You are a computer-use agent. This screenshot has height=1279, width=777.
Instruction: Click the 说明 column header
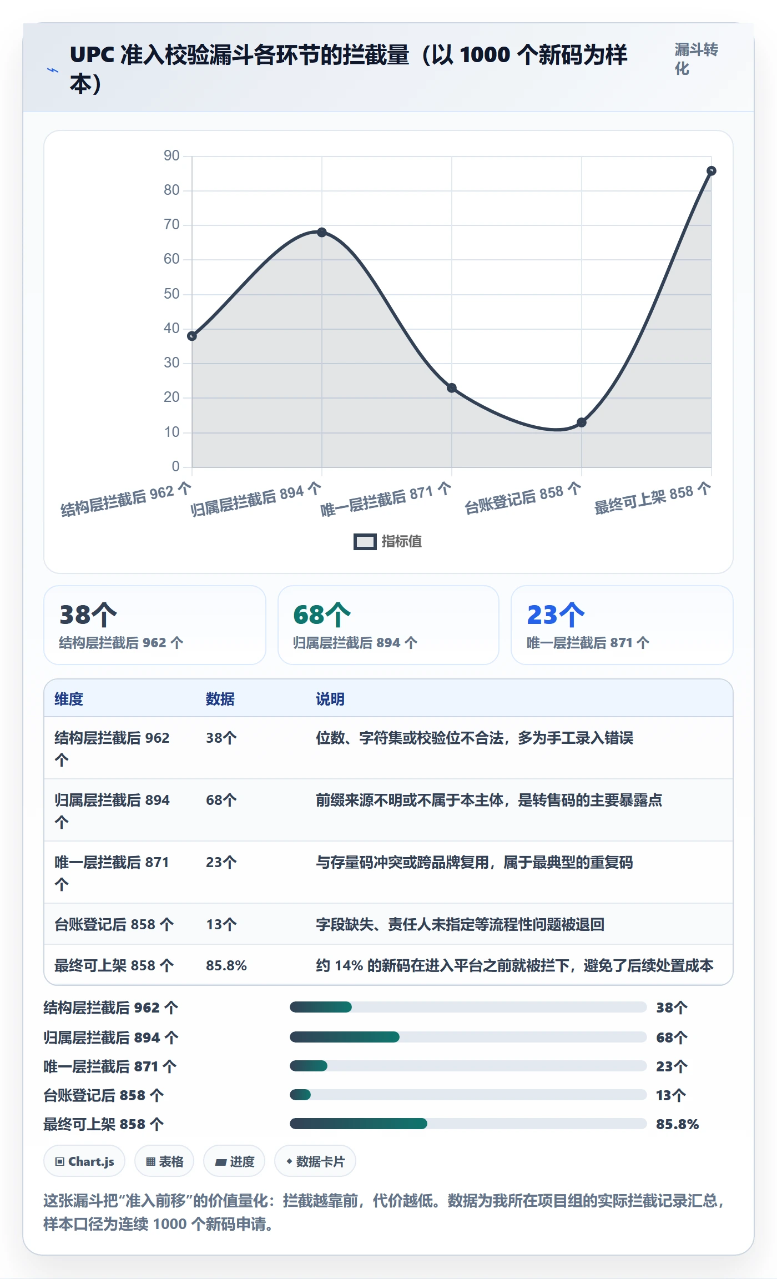pos(330,699)
